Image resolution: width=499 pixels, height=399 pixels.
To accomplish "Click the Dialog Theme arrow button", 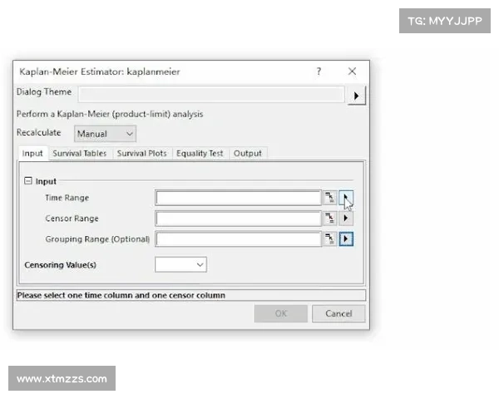I will tap(356, 96).
